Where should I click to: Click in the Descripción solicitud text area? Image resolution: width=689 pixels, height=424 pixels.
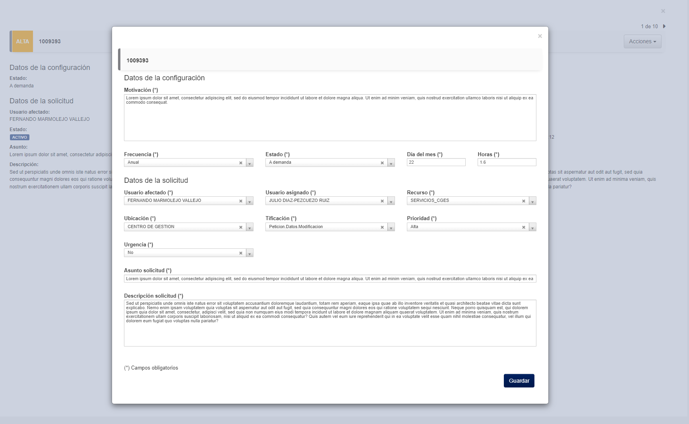click(x=330, y=323)
